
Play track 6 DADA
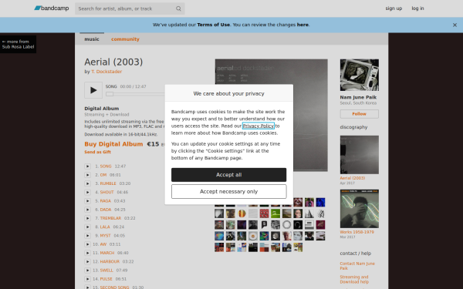click(x=88, y=210)
